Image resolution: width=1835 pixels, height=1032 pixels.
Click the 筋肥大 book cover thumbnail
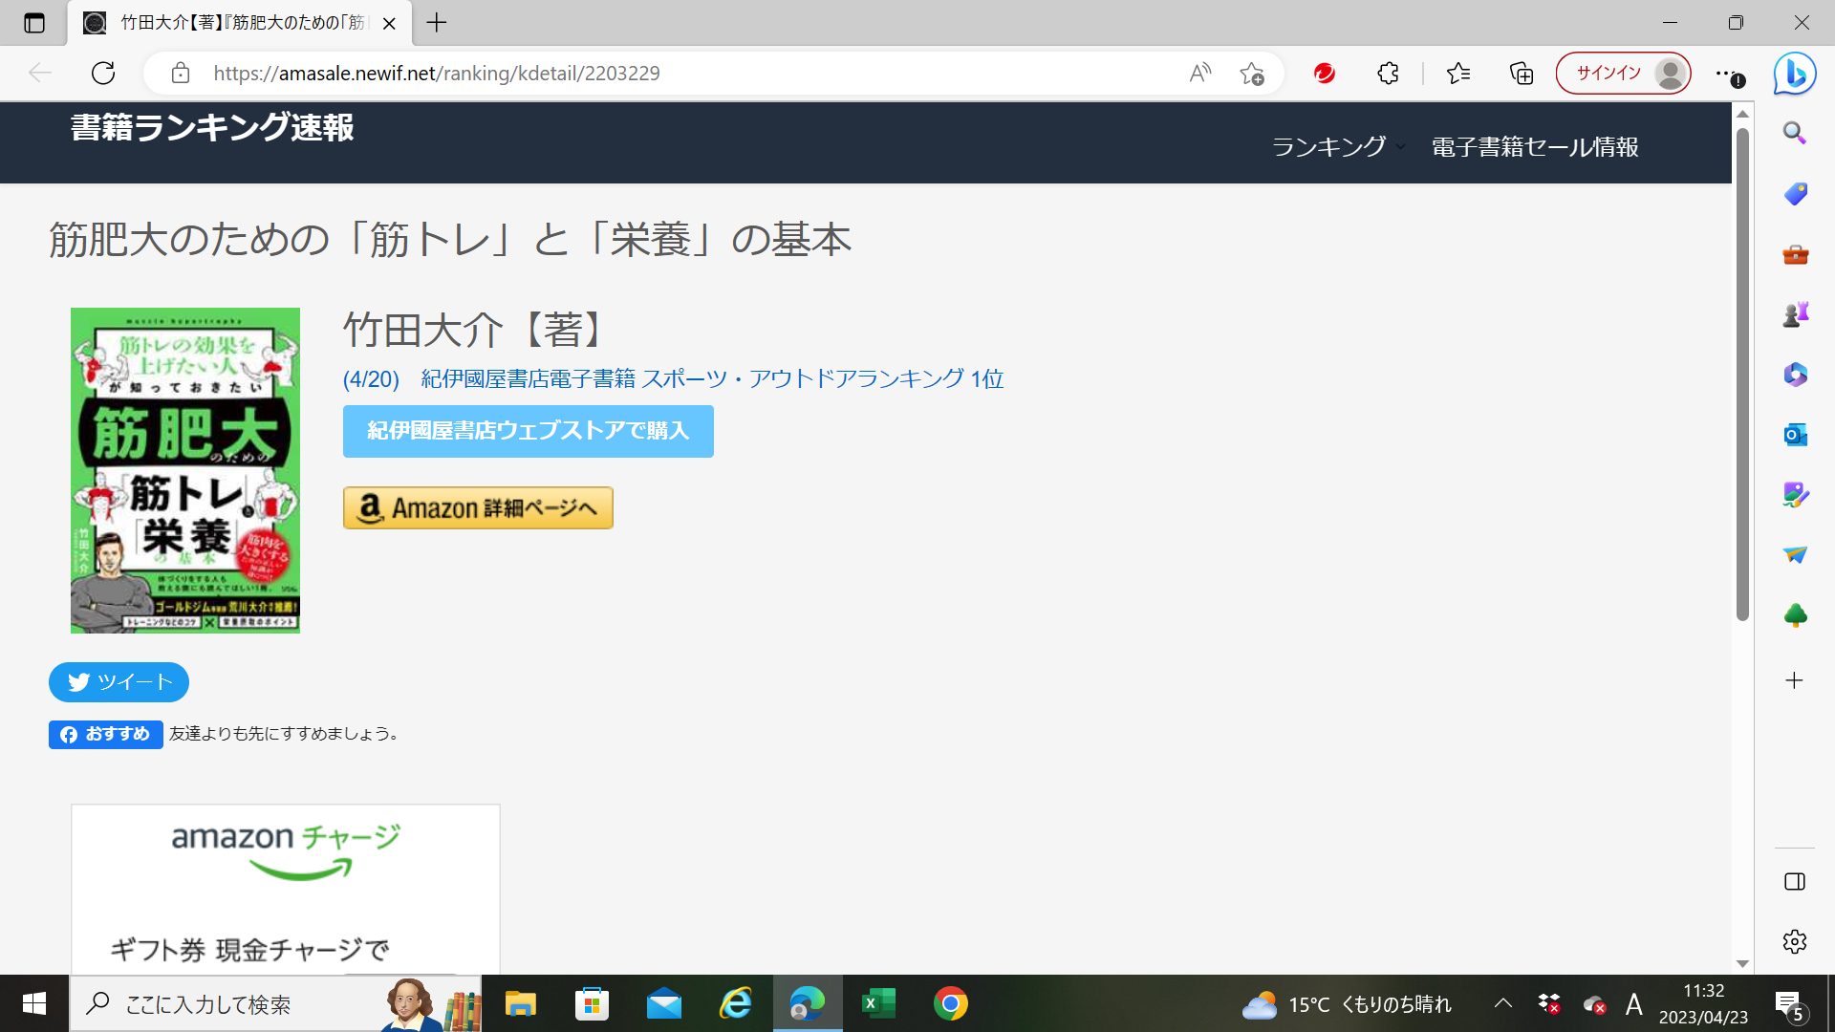(x=185, y=470)
